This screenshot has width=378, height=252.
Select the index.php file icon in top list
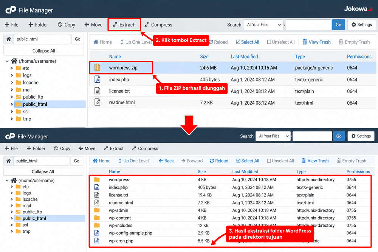pos(98,79)
